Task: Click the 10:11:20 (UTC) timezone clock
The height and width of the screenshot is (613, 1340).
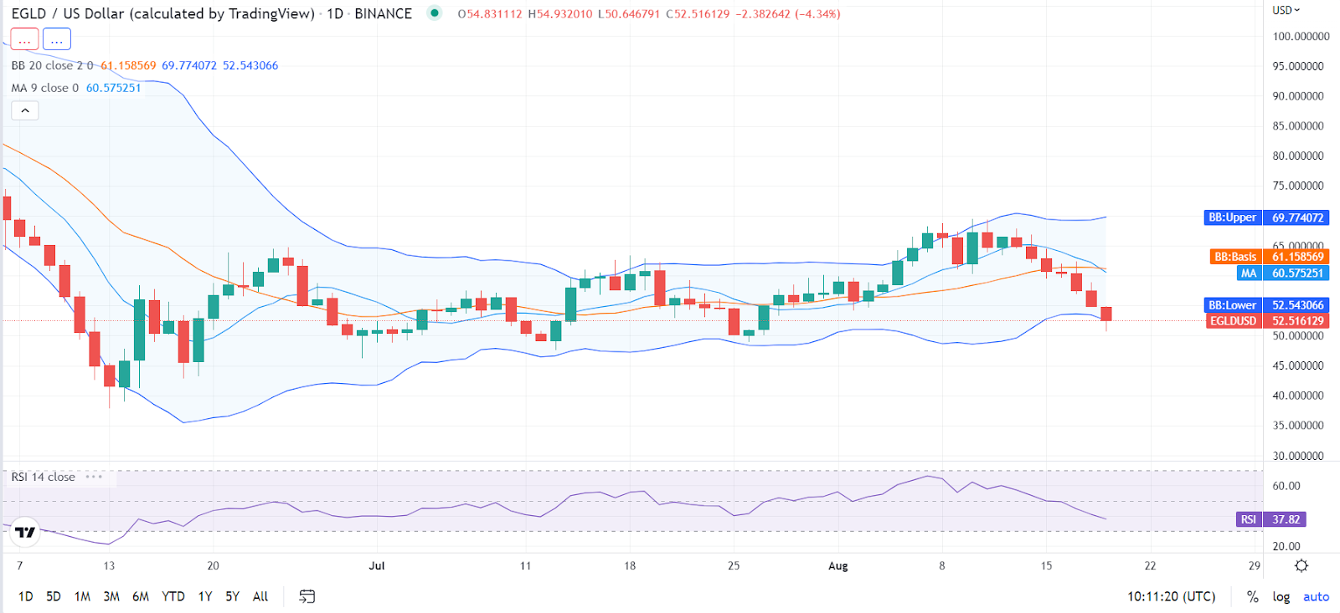Action: [1171, 596]
